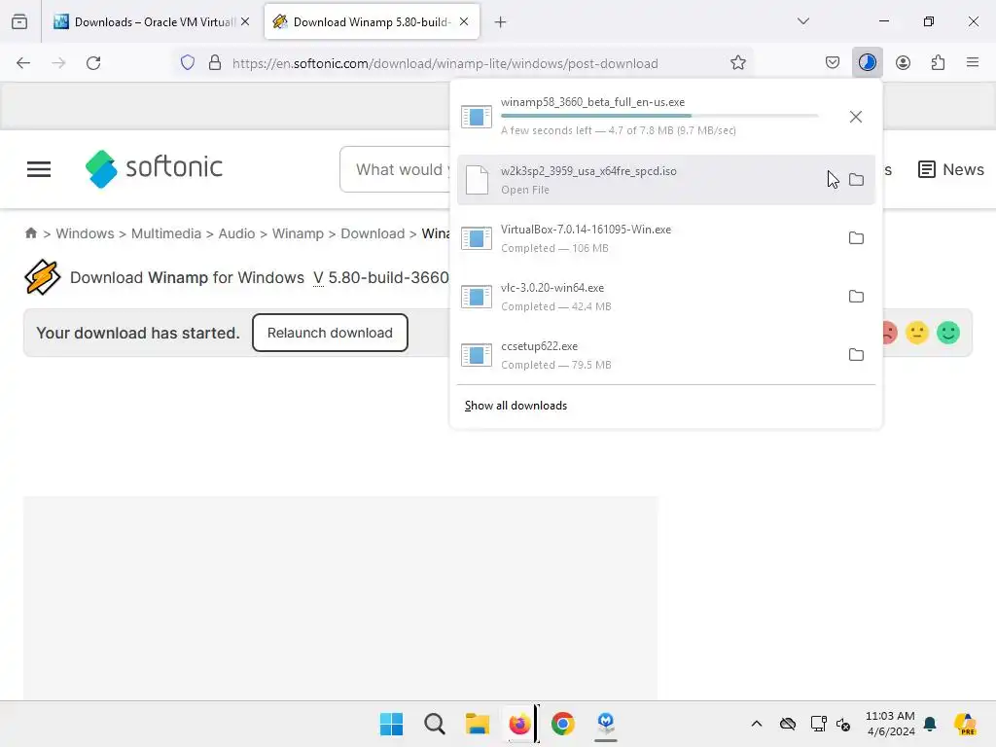Click Windows breadcrumb link
The image size is (996, 747).
86,233
